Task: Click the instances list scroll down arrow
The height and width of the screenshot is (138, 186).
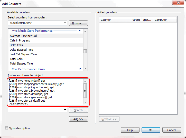Action: [x=85, y=102]
